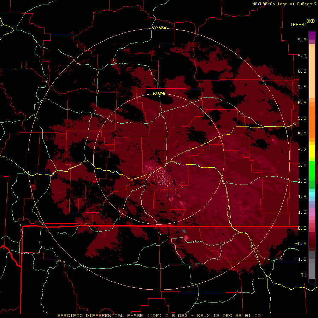Click the radar site center on the map
This screenshot has width=318, height=318.
[x=159, y=159]
